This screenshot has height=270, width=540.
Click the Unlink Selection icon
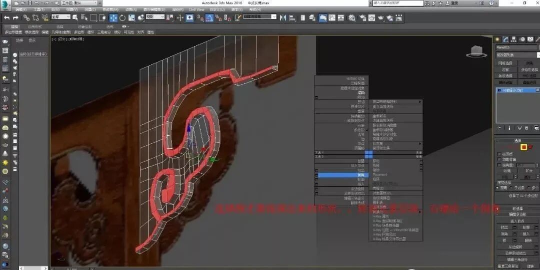pyautogui.click(x=35, y=18)
